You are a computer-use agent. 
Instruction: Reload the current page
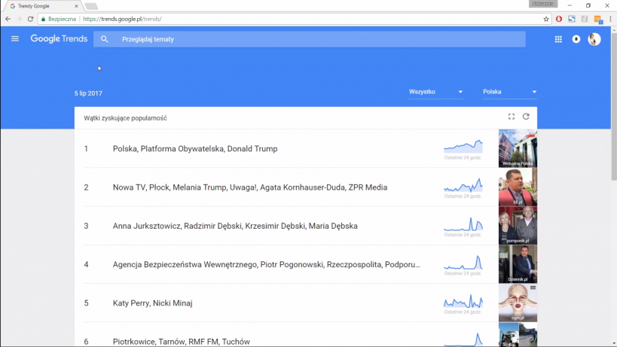click(30, 19)
